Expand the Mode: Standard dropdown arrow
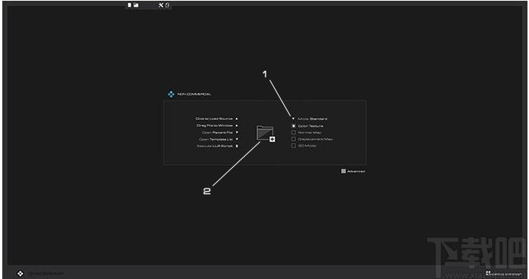 293,119
